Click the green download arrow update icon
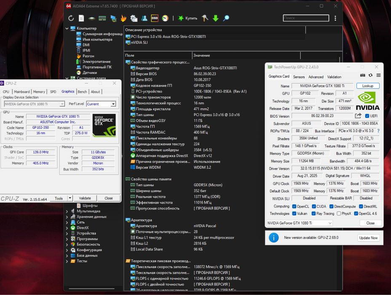 [x=215, y=18]
